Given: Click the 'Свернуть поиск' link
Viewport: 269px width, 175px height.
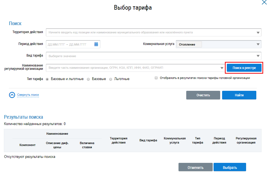Looking at the screenshot, I should click(28, 95).
